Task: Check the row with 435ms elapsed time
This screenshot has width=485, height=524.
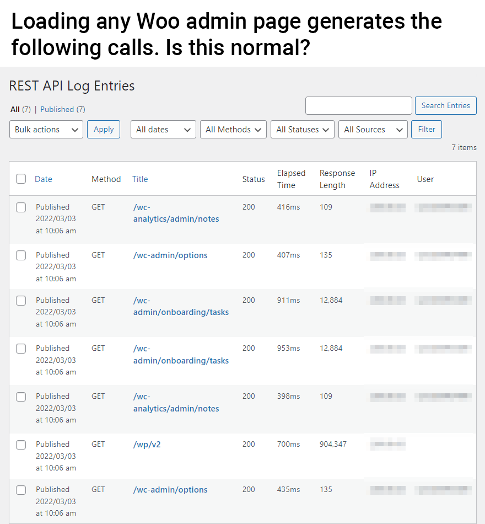Action: [x=21, y=490]
